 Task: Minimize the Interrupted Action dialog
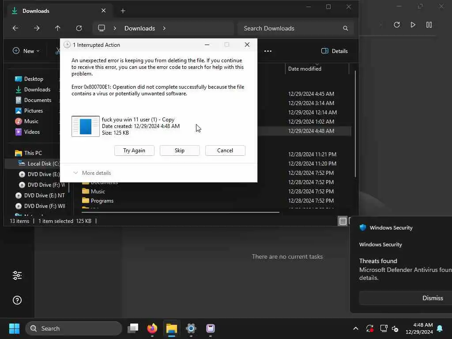[x=207, y=45]
